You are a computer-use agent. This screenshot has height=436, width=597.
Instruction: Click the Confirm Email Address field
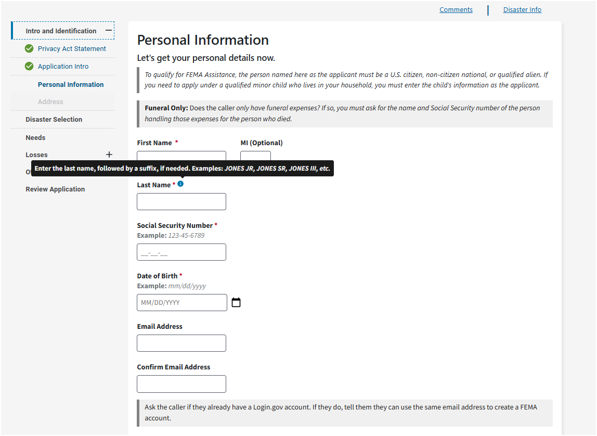[181, 384]
